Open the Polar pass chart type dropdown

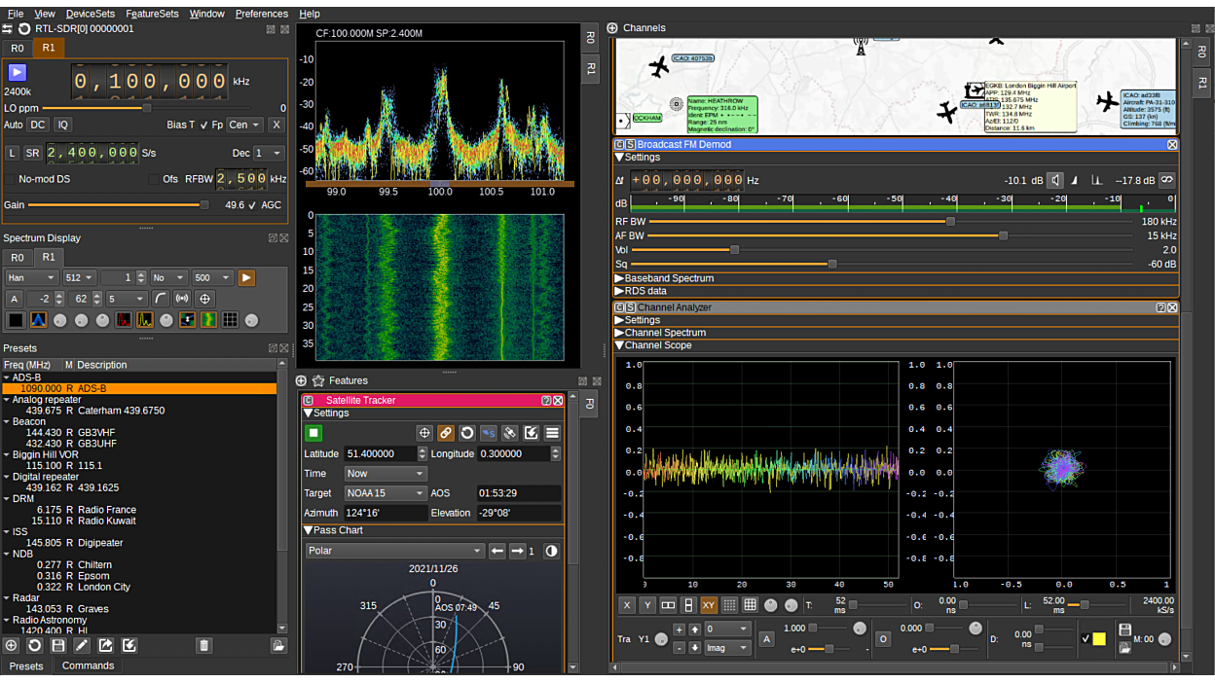(x=394, y=551)
